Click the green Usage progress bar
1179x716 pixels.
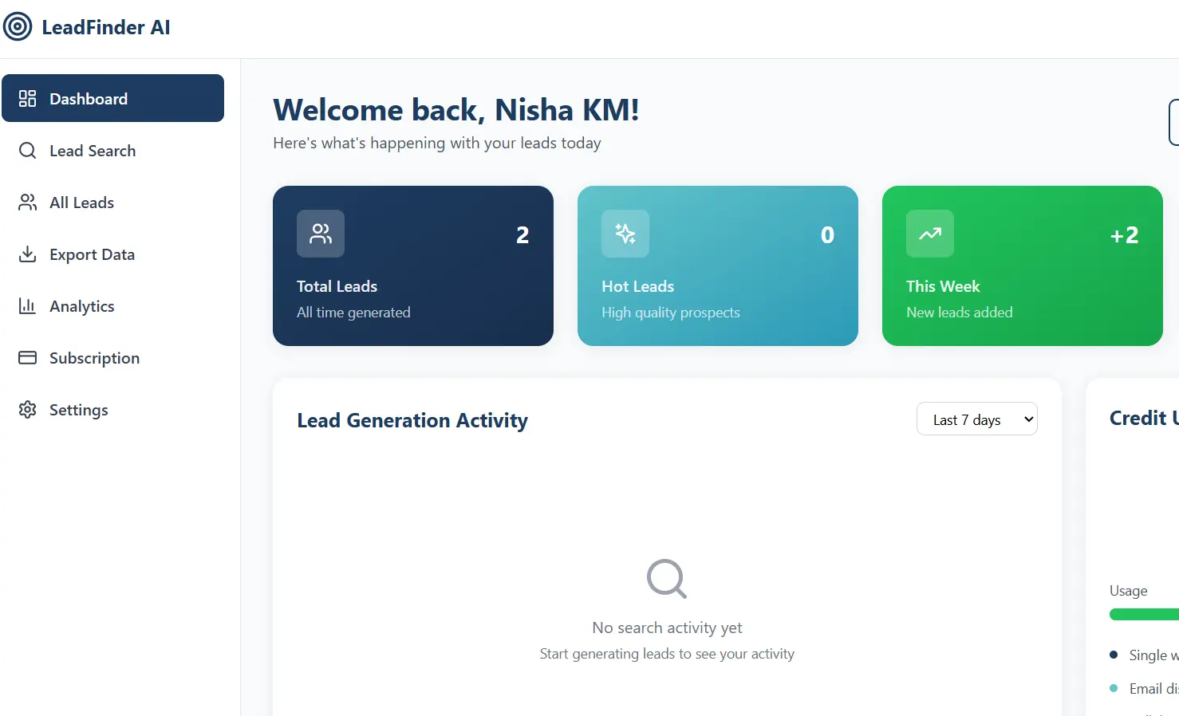click(1145, 615)
